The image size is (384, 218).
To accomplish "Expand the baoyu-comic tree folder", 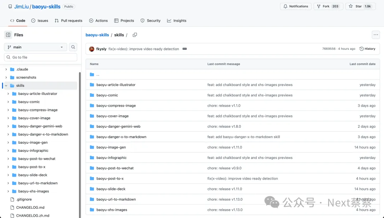I will tap(8, 102).
